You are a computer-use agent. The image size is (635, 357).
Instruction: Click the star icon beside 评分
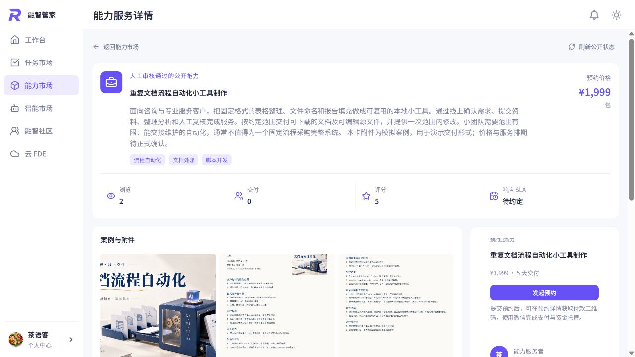366,196
